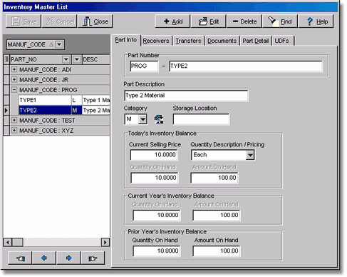Open the UDFs tab
Viewport: 347px width, 277px height.
[282, 41]
